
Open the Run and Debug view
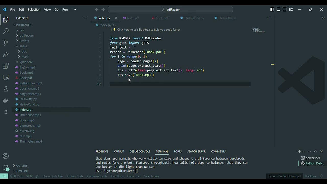tap(6, 54)
